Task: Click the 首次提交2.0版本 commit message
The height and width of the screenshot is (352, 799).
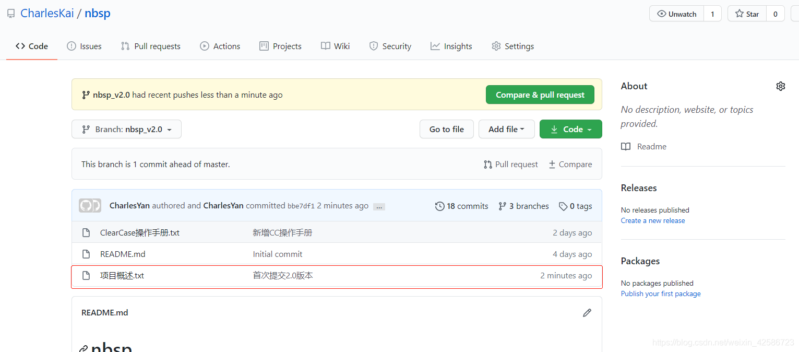Action: (x=283, y=275)
